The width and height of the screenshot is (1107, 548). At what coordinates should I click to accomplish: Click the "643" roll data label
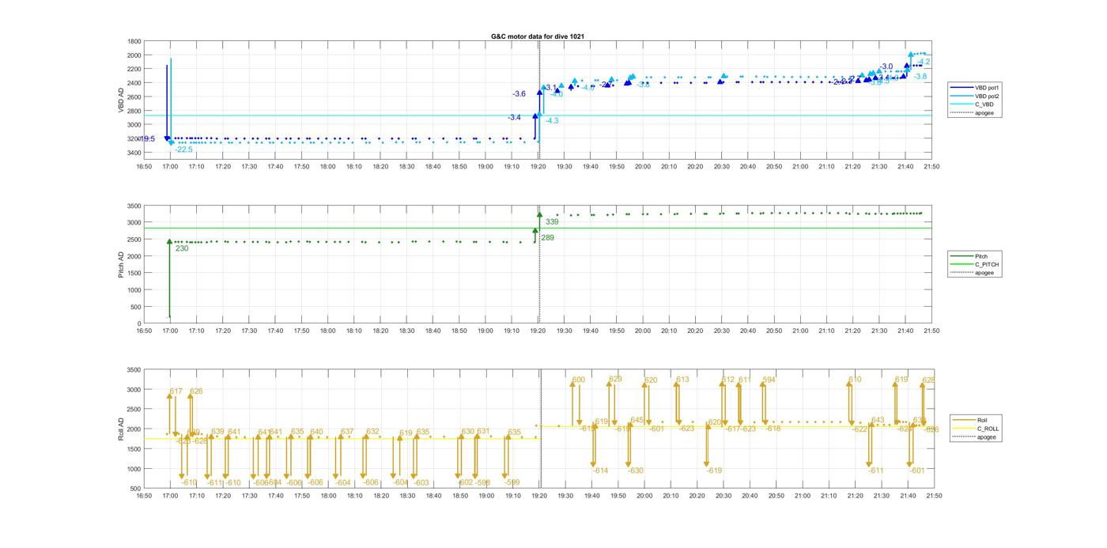point(878,420)
